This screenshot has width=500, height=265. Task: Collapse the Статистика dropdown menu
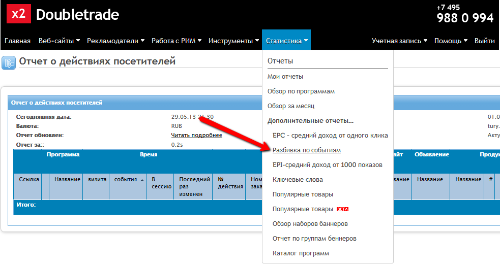pos(286,40)
